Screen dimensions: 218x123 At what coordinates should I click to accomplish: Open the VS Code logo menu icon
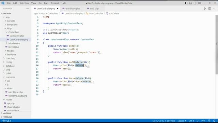tap(3, 3)
